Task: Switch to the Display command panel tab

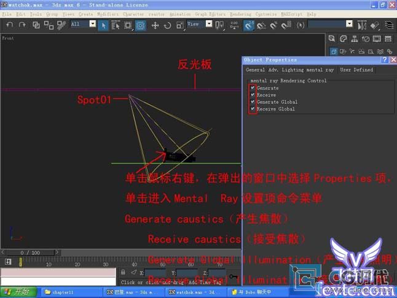Action: point(377,39)
